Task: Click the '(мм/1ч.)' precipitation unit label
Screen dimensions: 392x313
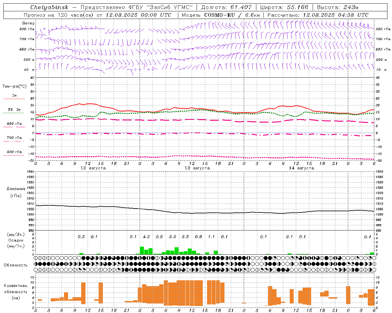Action: pos(16,246)
